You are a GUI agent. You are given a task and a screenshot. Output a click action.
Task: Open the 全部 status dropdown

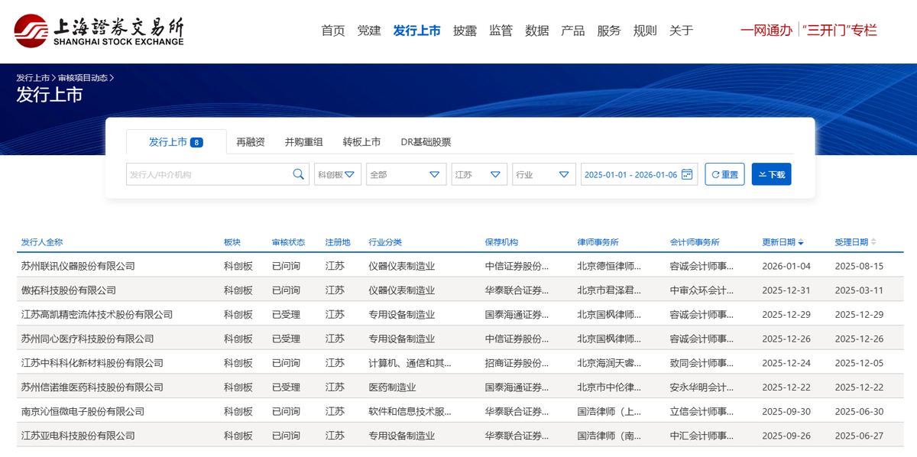(406, 174)
